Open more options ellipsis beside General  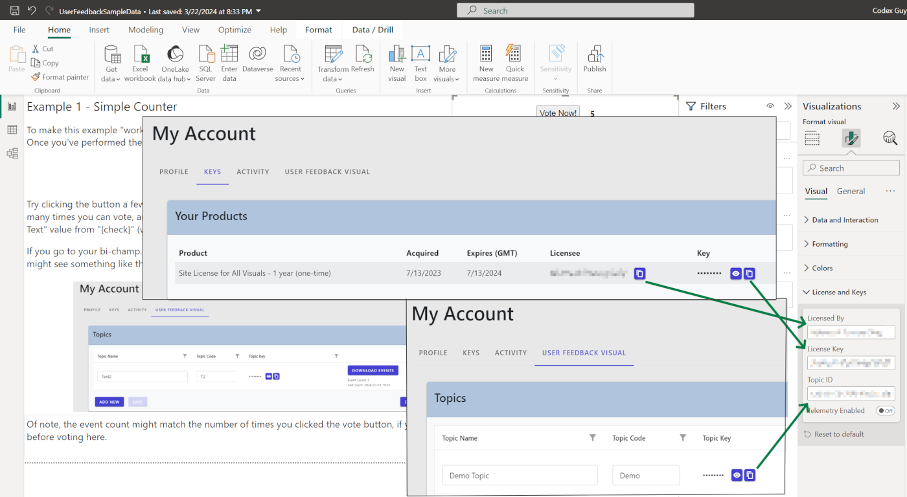[890, 191]
